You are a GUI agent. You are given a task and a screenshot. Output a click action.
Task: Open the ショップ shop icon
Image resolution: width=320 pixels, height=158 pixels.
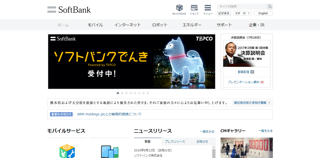tap(194, 8)
